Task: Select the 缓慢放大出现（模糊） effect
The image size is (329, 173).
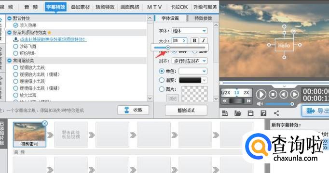Action: coord(15,74)
